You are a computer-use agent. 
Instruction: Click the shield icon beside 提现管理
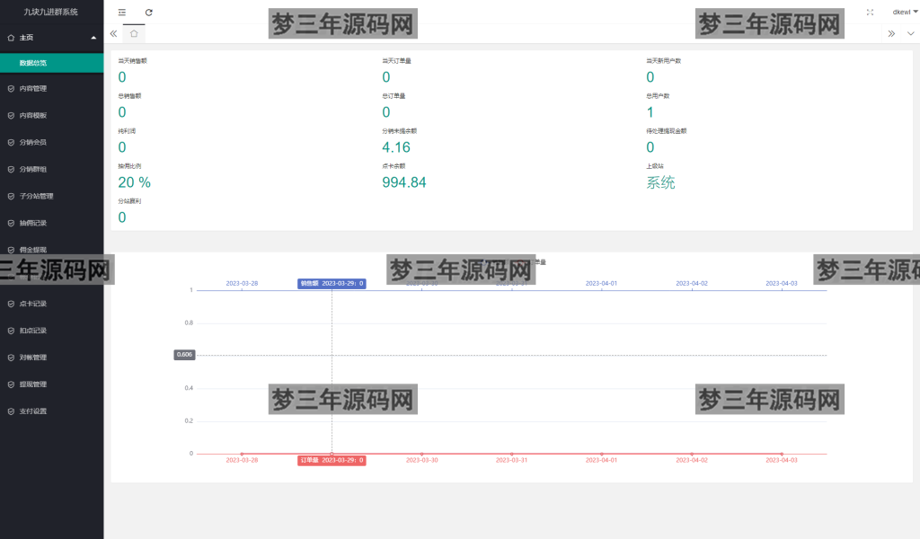(11, 384)
